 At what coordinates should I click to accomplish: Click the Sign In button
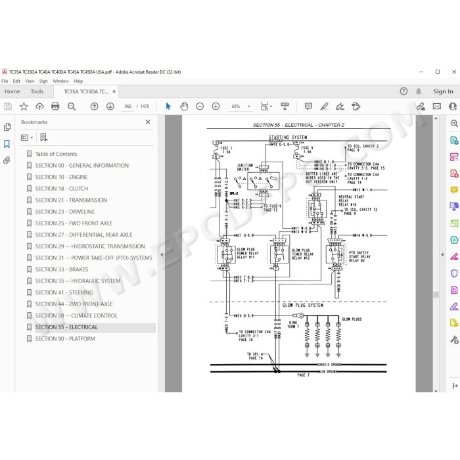pyautogui.click(x=443, y=91)
